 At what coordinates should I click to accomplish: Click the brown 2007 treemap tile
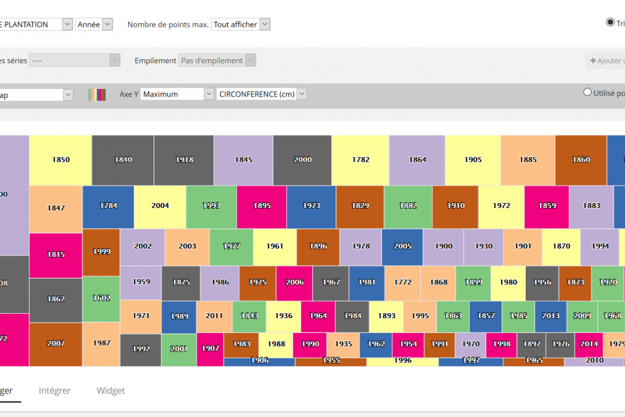[x=55, y=343]
